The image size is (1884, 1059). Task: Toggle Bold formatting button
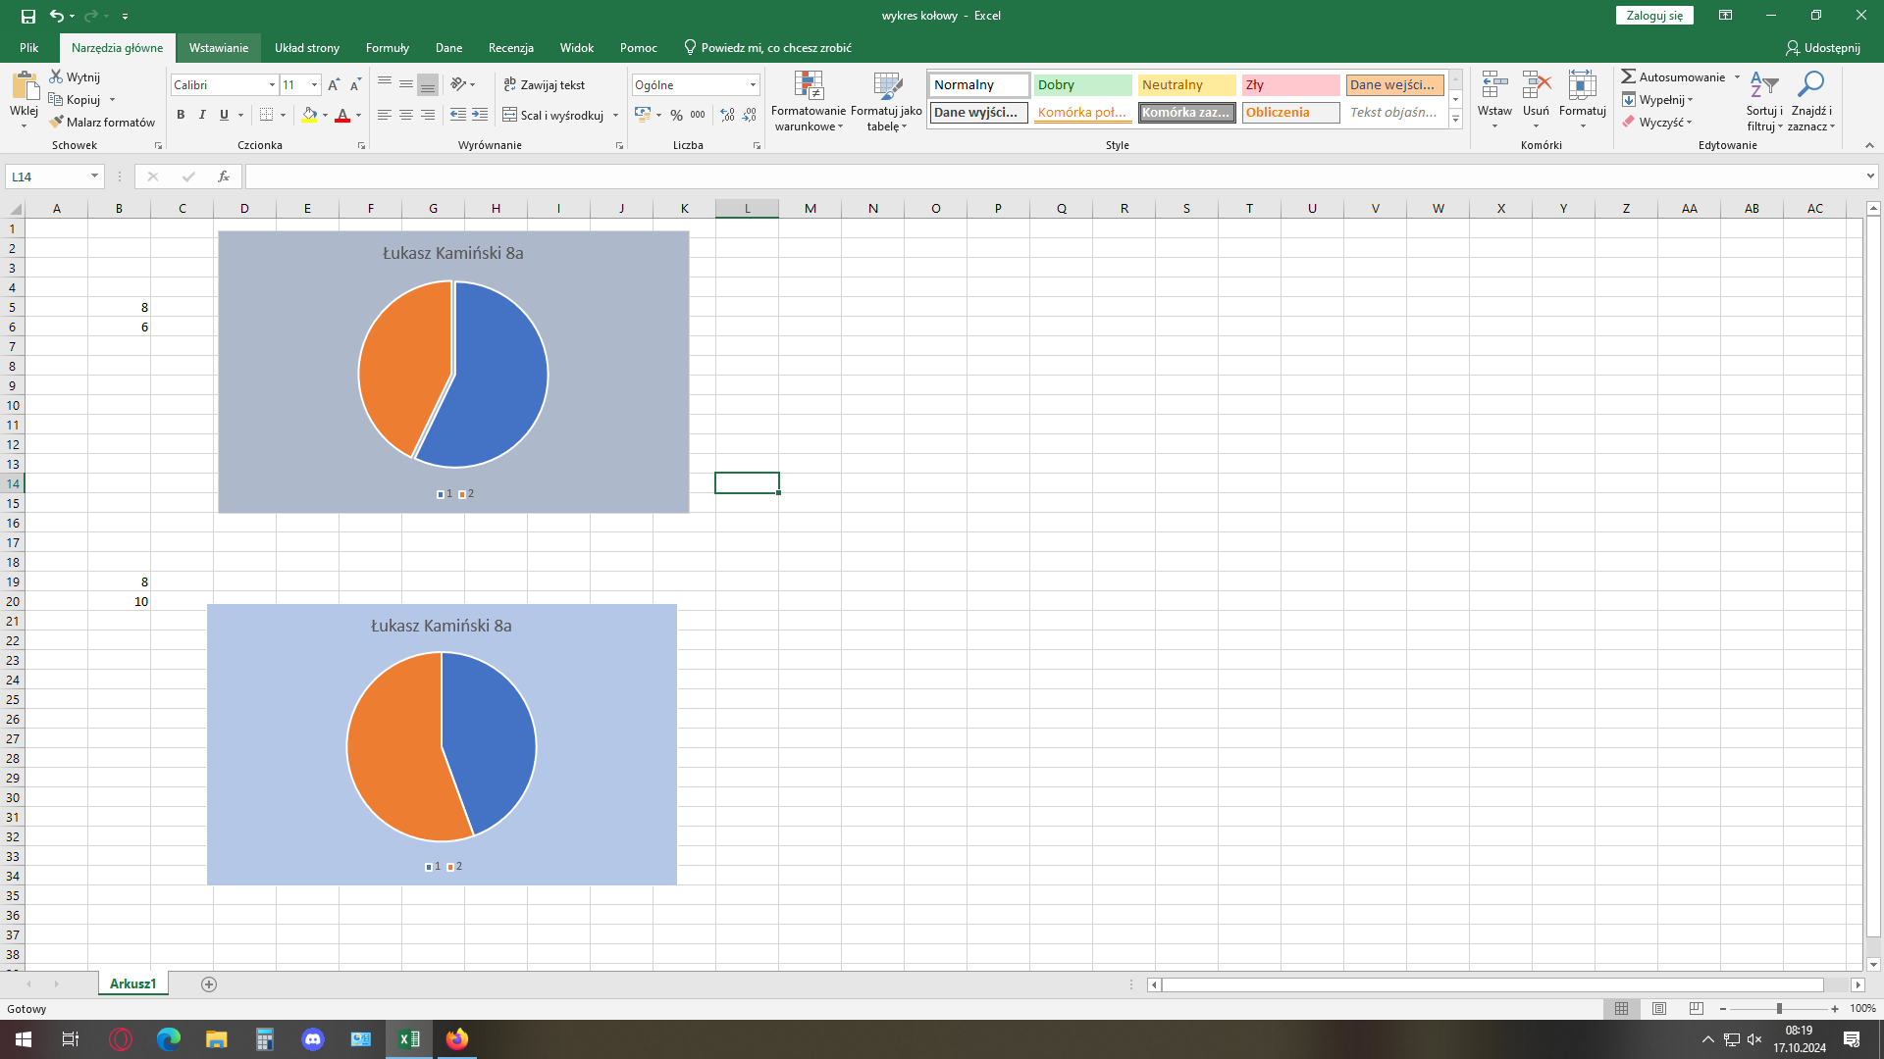pyautogui.click(x=181, y=115)
